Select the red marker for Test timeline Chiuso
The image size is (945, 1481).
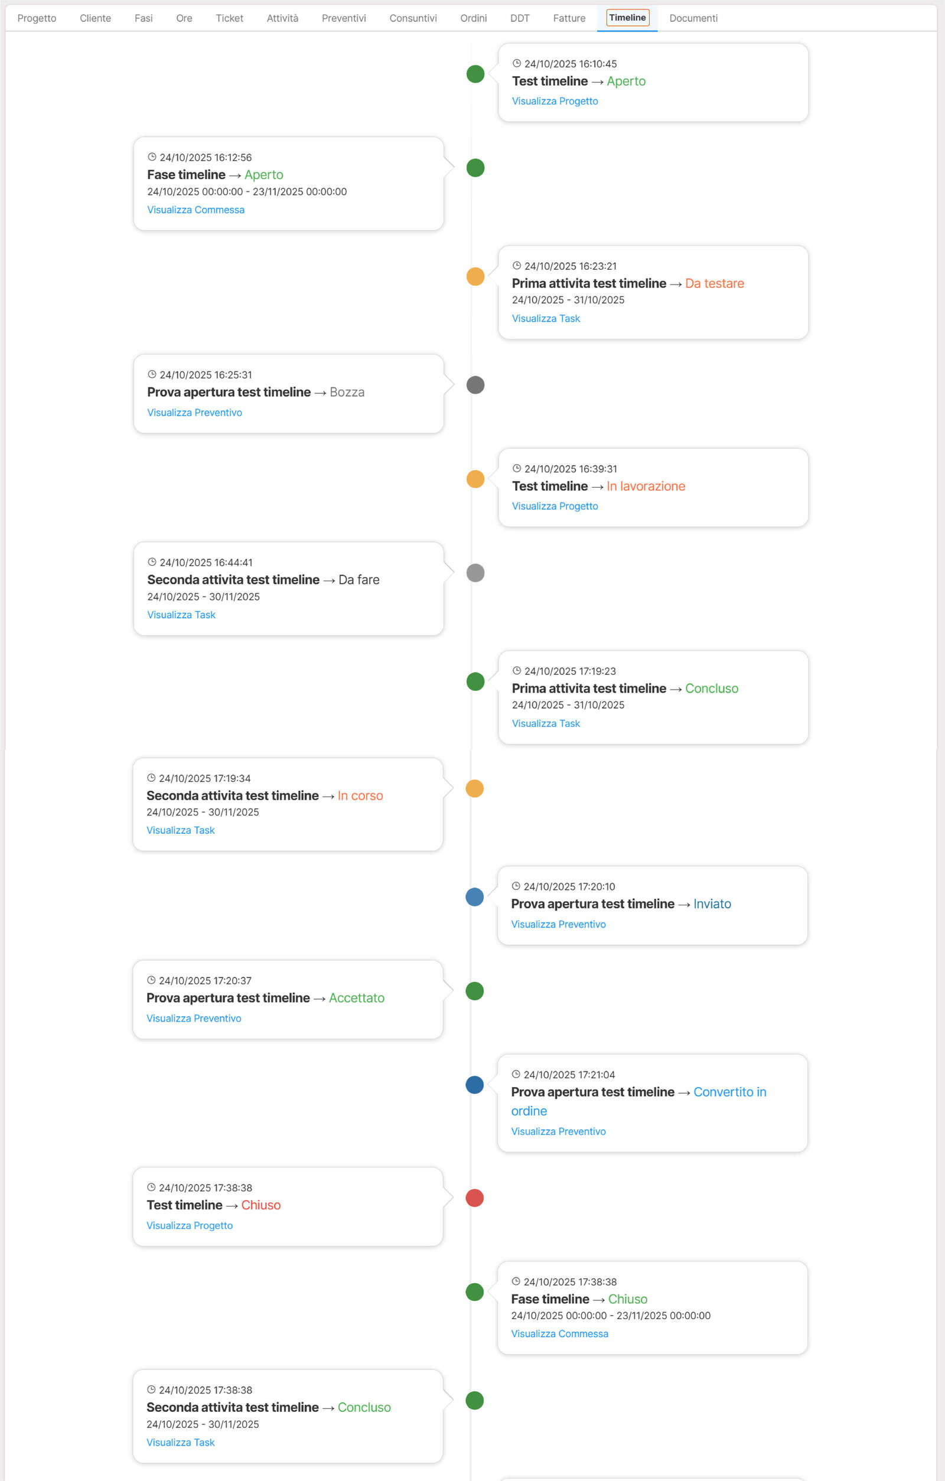point(474,1198)
